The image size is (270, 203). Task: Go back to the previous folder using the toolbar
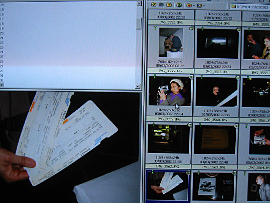(x=154, y=5)
